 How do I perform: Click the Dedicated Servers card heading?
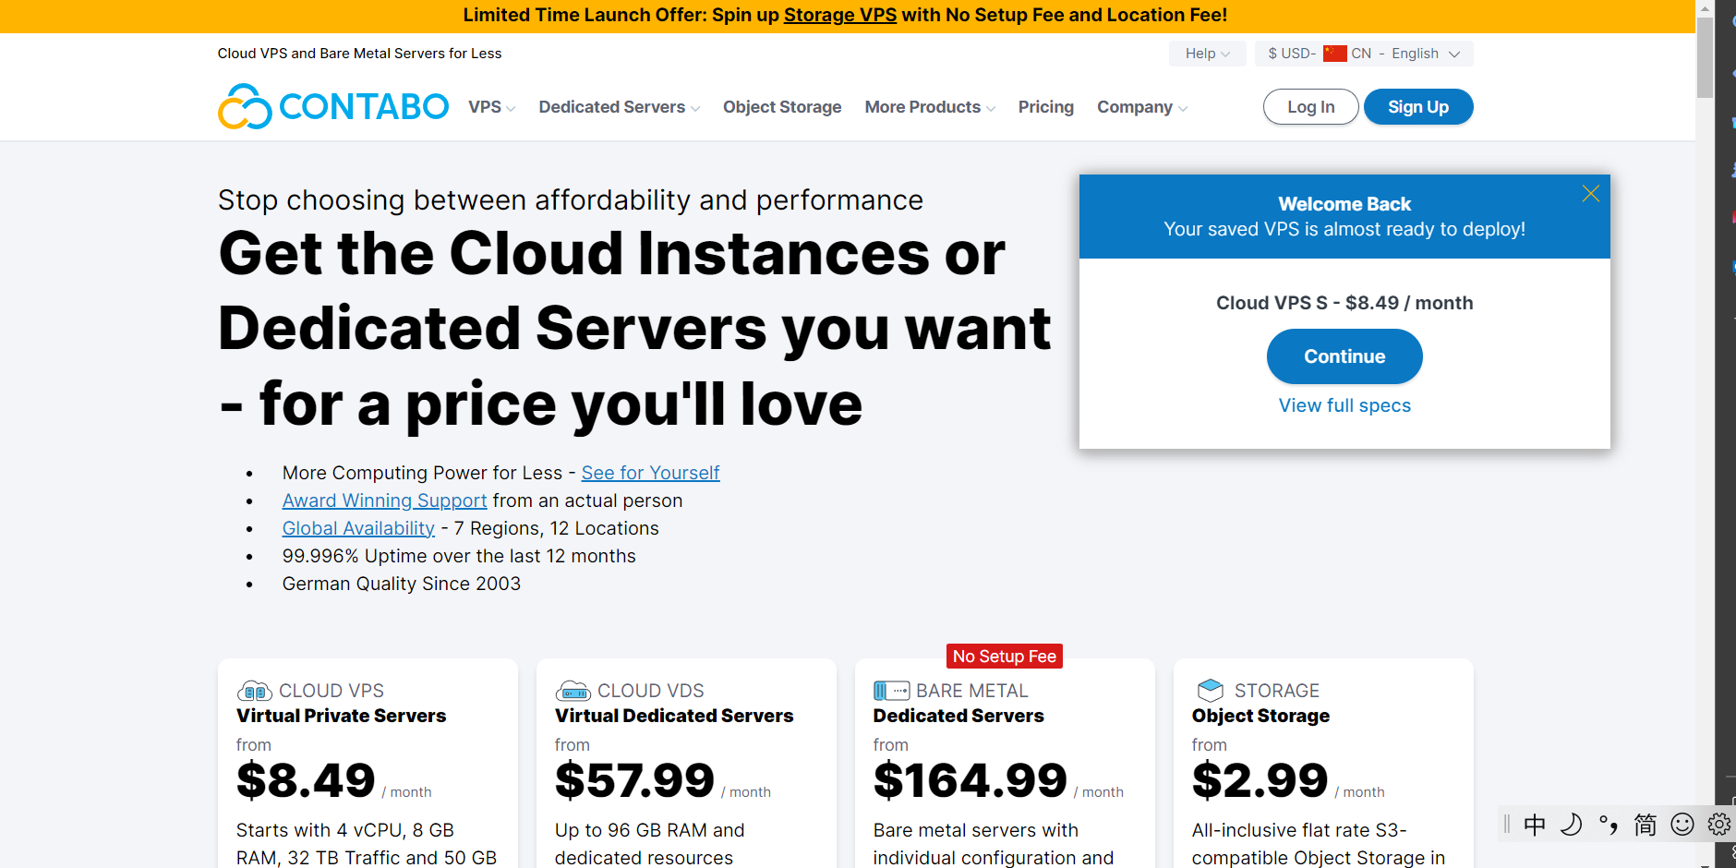(x=958, y=716)
